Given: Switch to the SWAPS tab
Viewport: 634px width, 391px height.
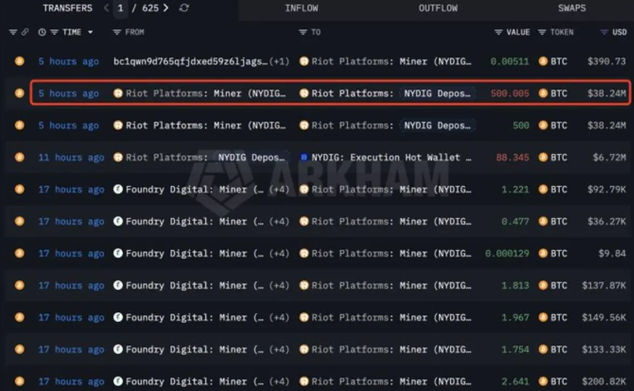Looking at the screenshot, I should 572,8.
